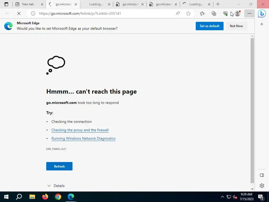Viewport: 269px width, 202px height.
Task: Open muted volume tray icon
Action: (x=235, y=197)
